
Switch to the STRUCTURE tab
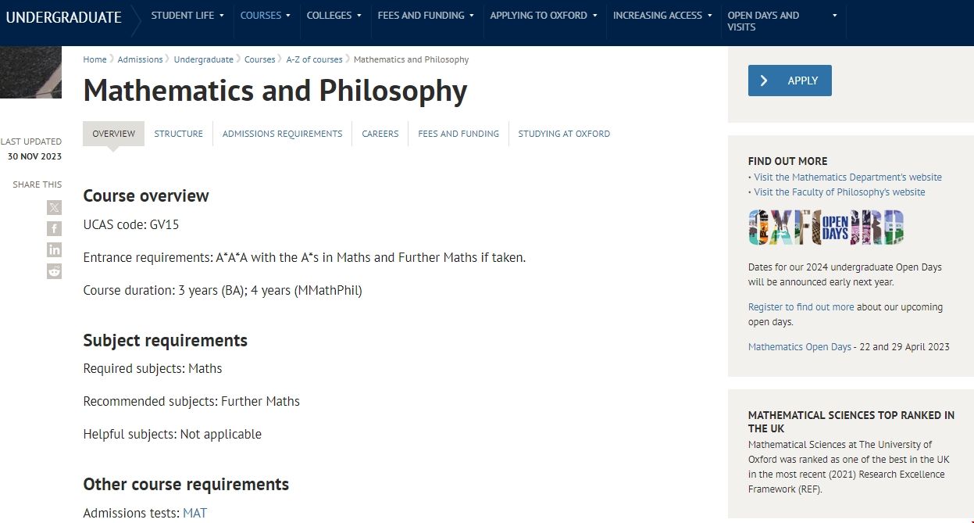point(178,134)
